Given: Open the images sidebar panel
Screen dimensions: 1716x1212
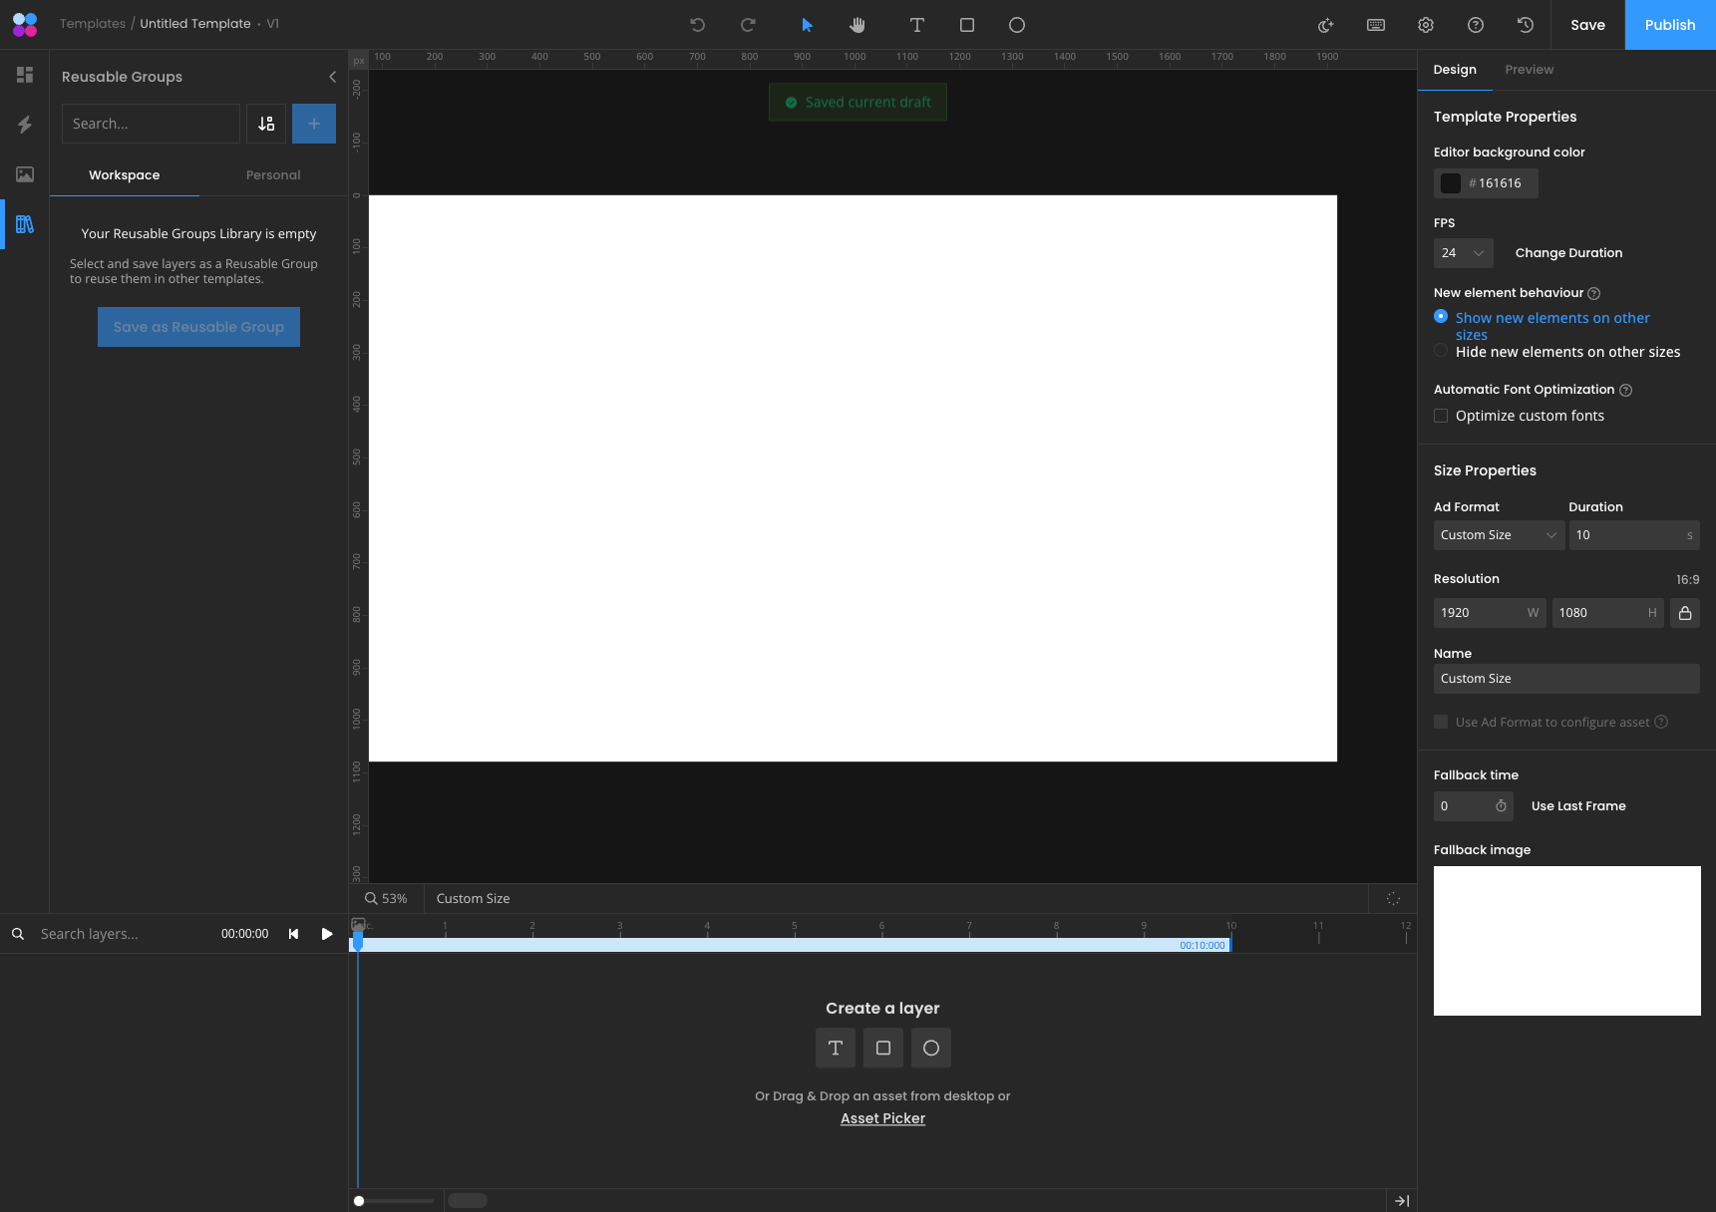Looking at the screenshot, I should point(25,174).
